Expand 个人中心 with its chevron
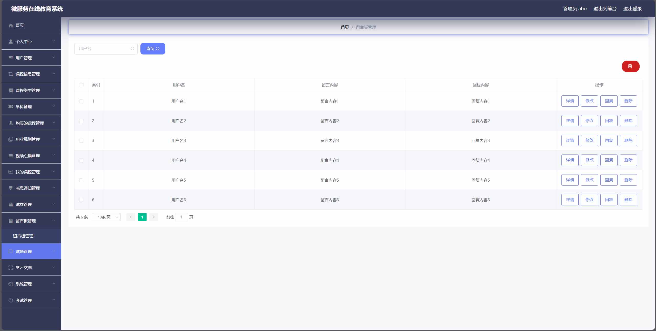Viewport: 656px width, 331px height. [x=54, y=41]
